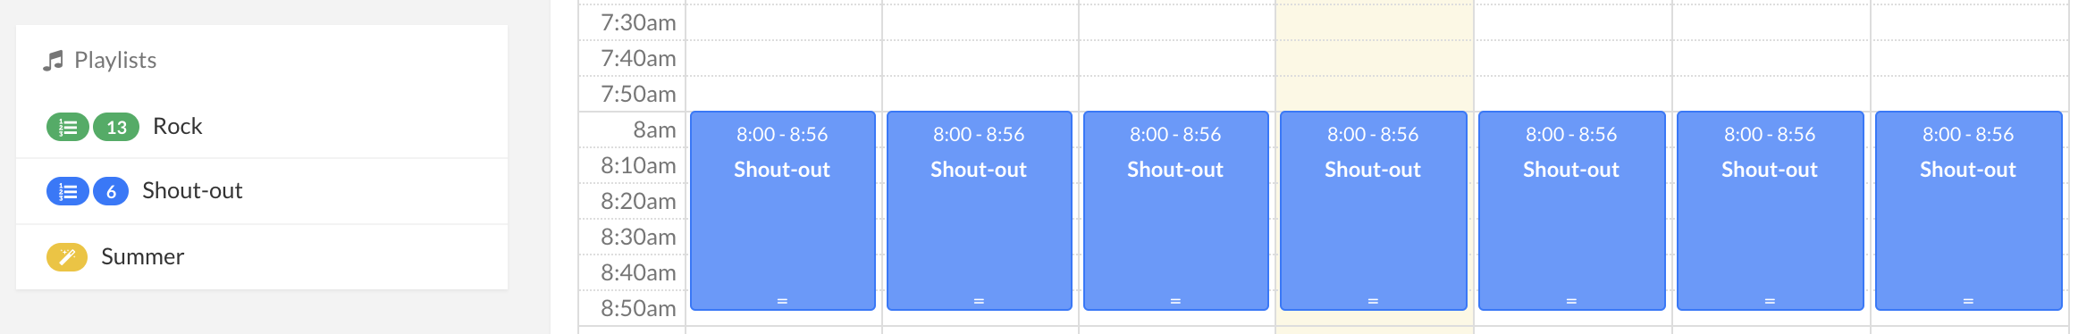2095x334 pixels.
Task: Click the Playlists panel heading
Action: point(115,61)
